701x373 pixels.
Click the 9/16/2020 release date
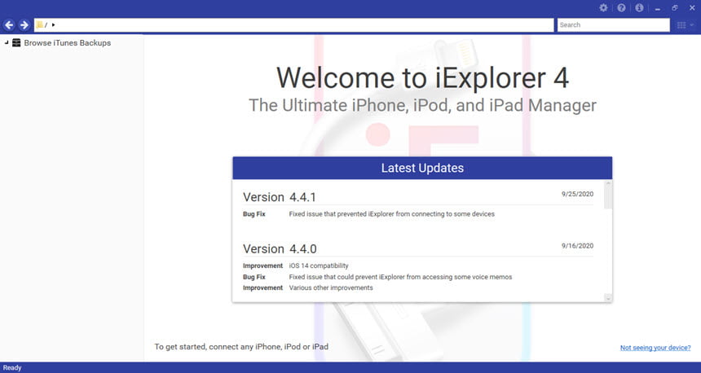coord(578,246)
